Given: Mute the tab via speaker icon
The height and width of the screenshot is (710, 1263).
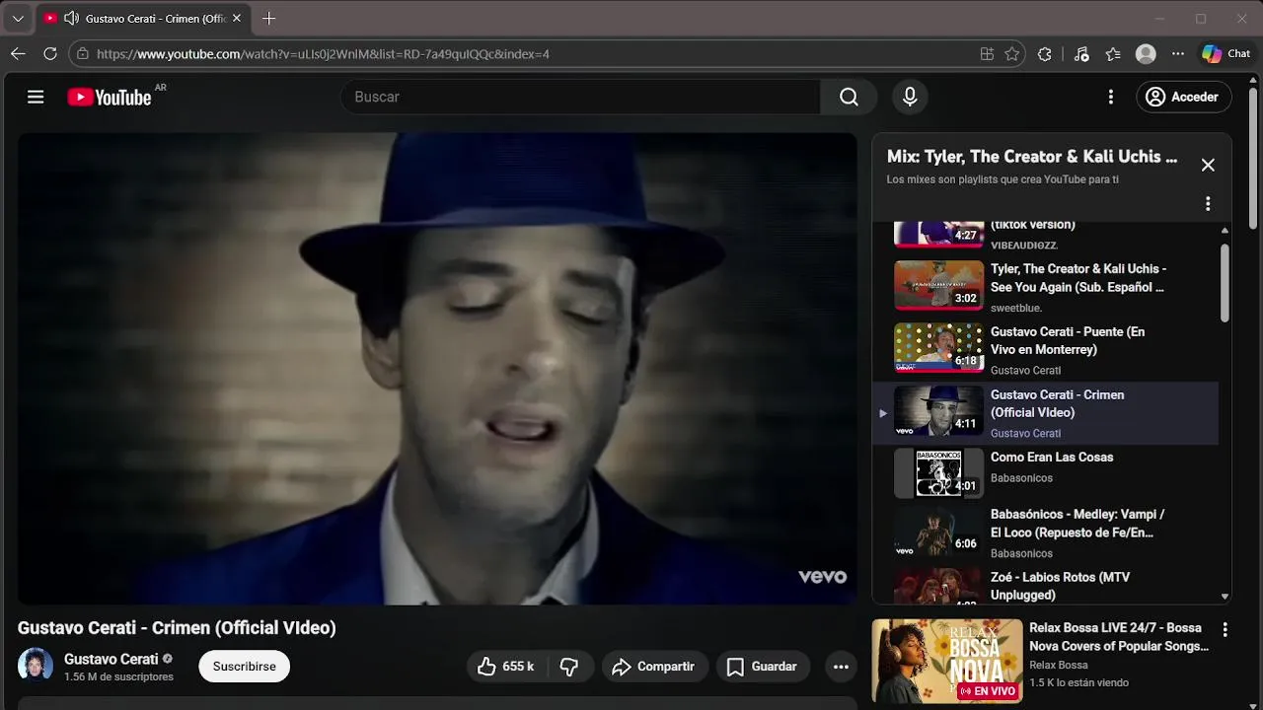Looking at the screenshot, I should click(71, 18).
